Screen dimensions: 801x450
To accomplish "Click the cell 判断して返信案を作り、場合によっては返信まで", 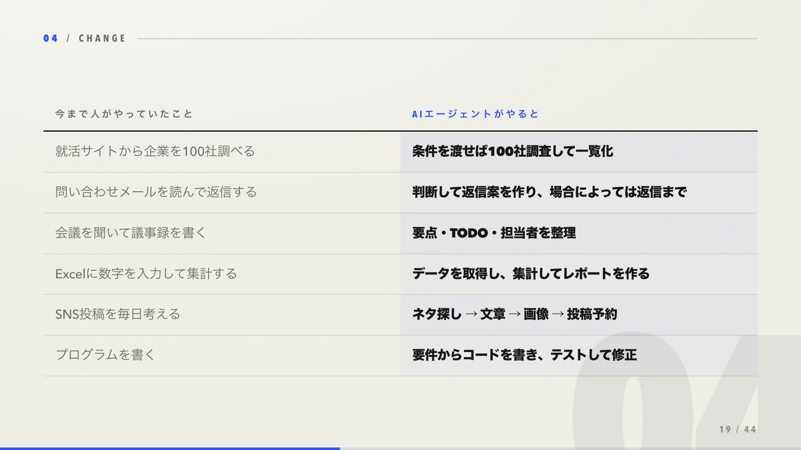I will pos(579,192).
